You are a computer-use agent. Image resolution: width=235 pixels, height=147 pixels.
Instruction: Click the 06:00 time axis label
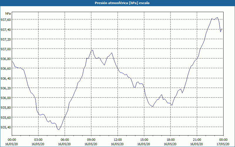click(65, 140)
